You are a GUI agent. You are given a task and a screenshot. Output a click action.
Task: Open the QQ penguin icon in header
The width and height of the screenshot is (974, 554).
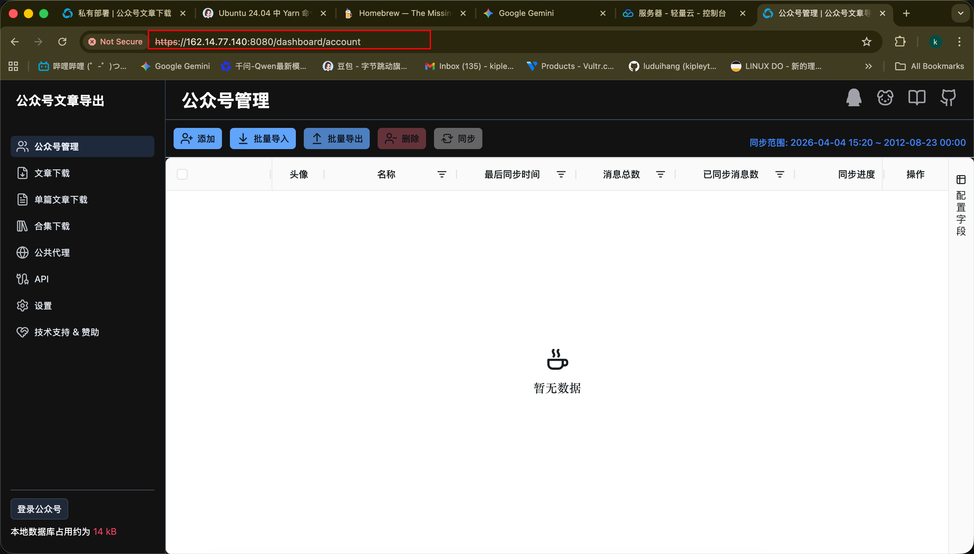[853, 98]
